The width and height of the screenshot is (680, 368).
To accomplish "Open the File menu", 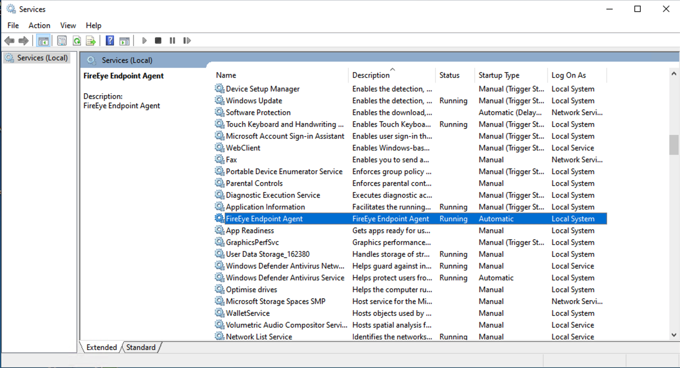I will pyautogui.click(x=13, y=25).
